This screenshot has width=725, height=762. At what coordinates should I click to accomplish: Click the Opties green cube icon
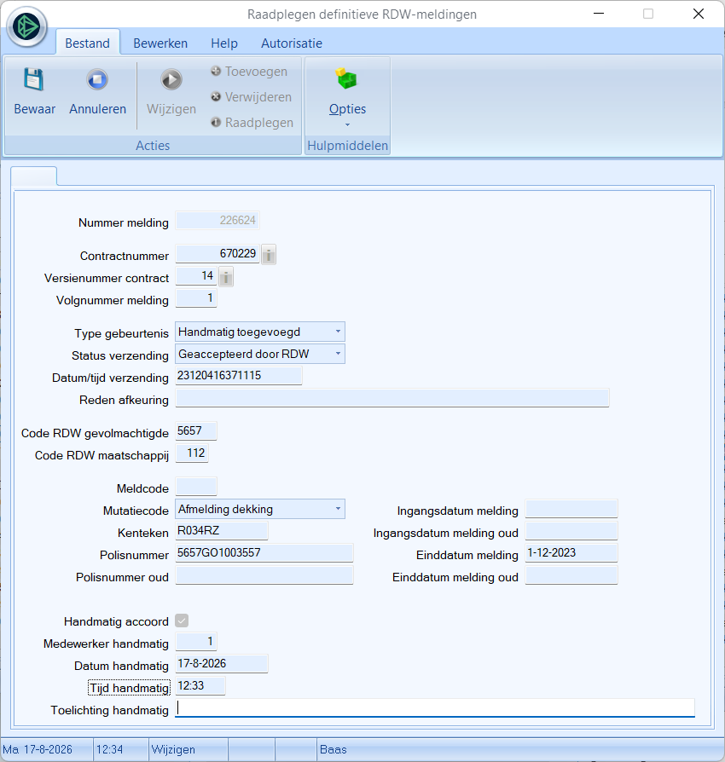[x=346, y=78]
